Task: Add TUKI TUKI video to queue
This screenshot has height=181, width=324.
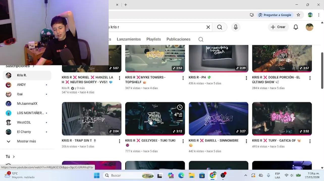Action: coord(178,115)
